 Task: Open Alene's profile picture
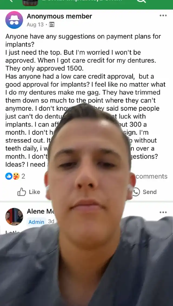point(14,217)
